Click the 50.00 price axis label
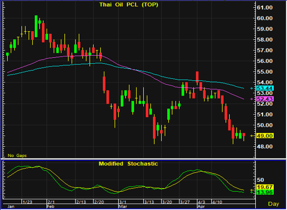The height and width of the screenshot is (210, 287). pos(265,125)
